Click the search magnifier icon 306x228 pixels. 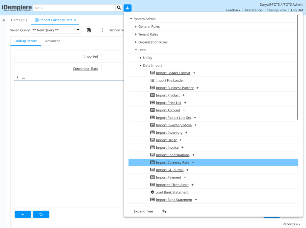[x=119, y=8]
